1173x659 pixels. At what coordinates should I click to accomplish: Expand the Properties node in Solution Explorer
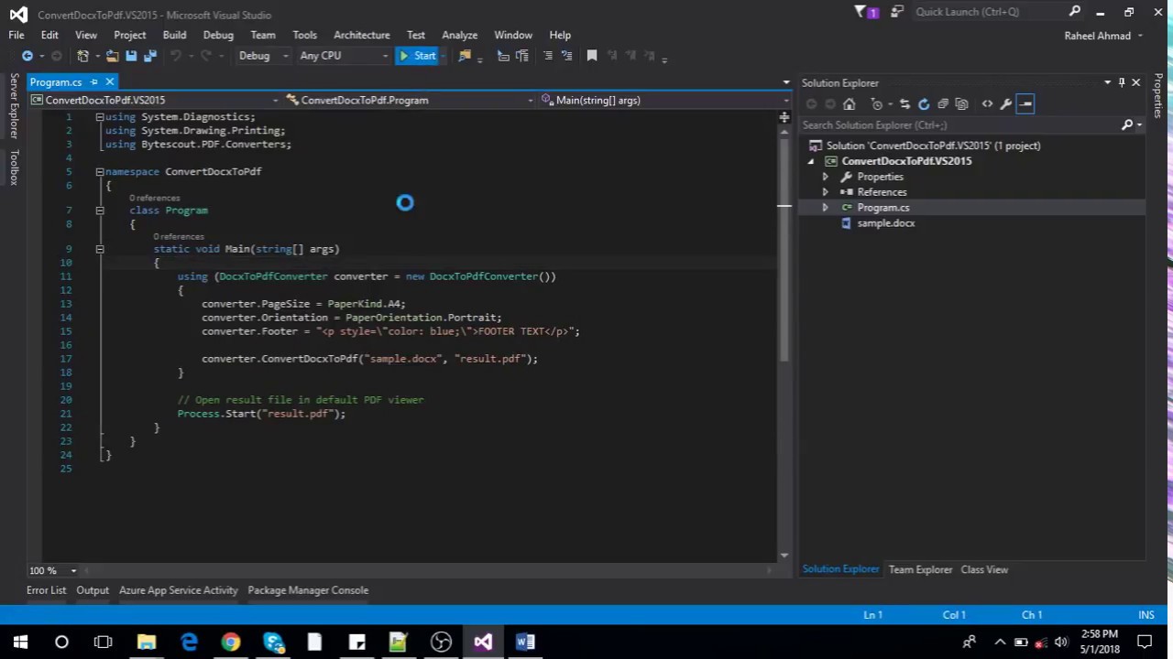point(825,177)
